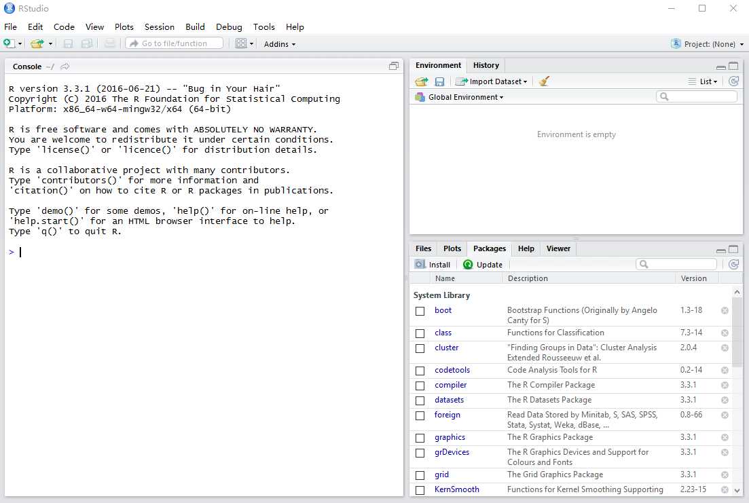The height and width of the screenshot is (503, 749).
Task: Click the Save document icon in toolbar
Action: click(69, 43)
